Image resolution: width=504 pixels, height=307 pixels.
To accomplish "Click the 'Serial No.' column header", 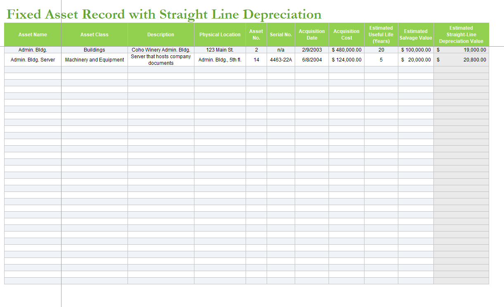I will pyautogui.click(x=281, y=35).
